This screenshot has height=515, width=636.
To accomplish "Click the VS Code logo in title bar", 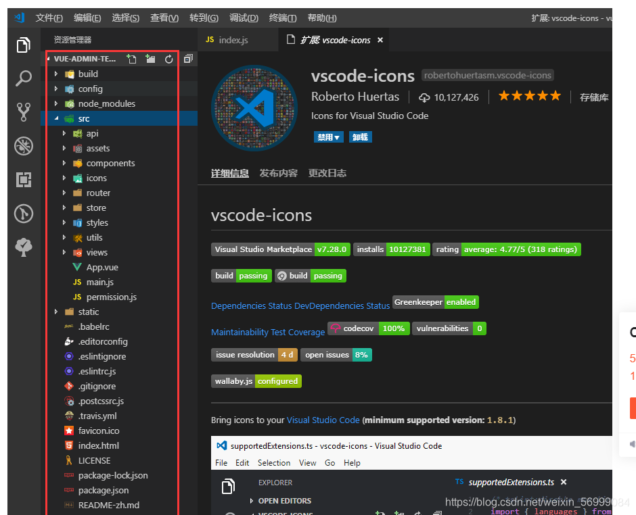I will tap(20, 18).
